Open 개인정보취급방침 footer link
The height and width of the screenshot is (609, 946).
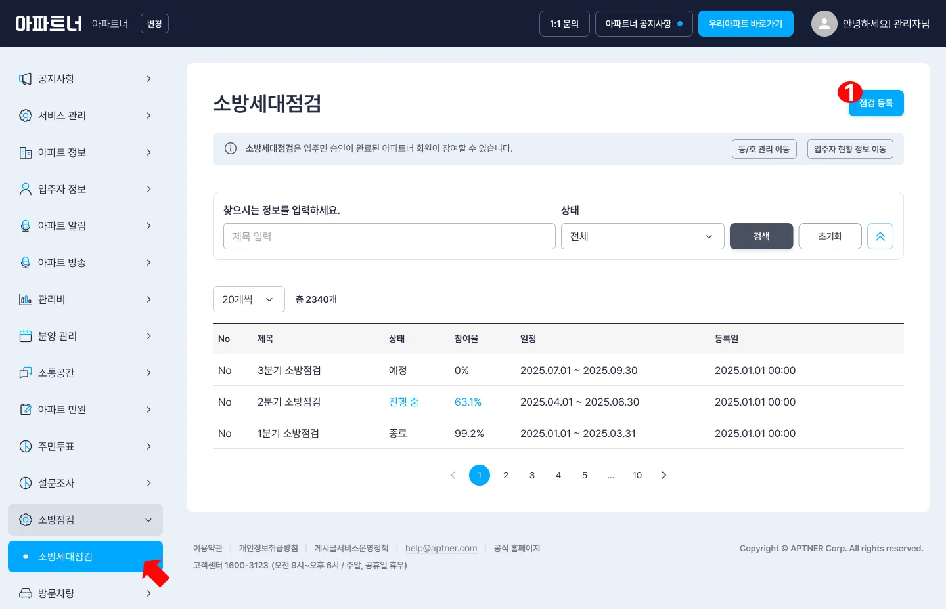[268, 548]
